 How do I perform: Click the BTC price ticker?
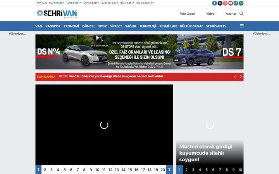click(145, 3)
